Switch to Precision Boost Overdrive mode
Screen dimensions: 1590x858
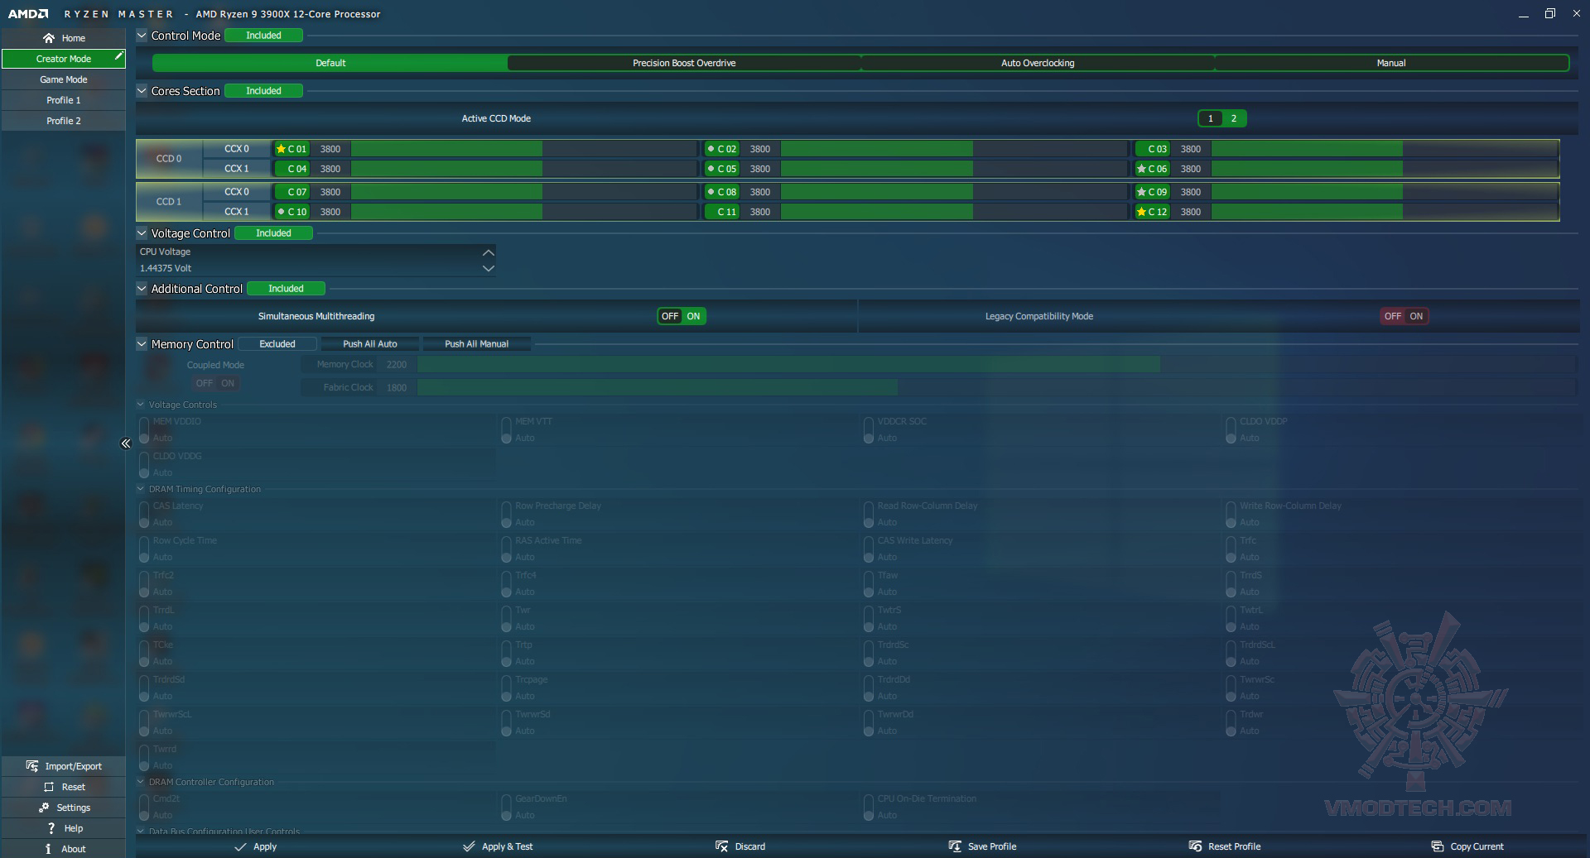pyautogui.click(x=684, y=63)
